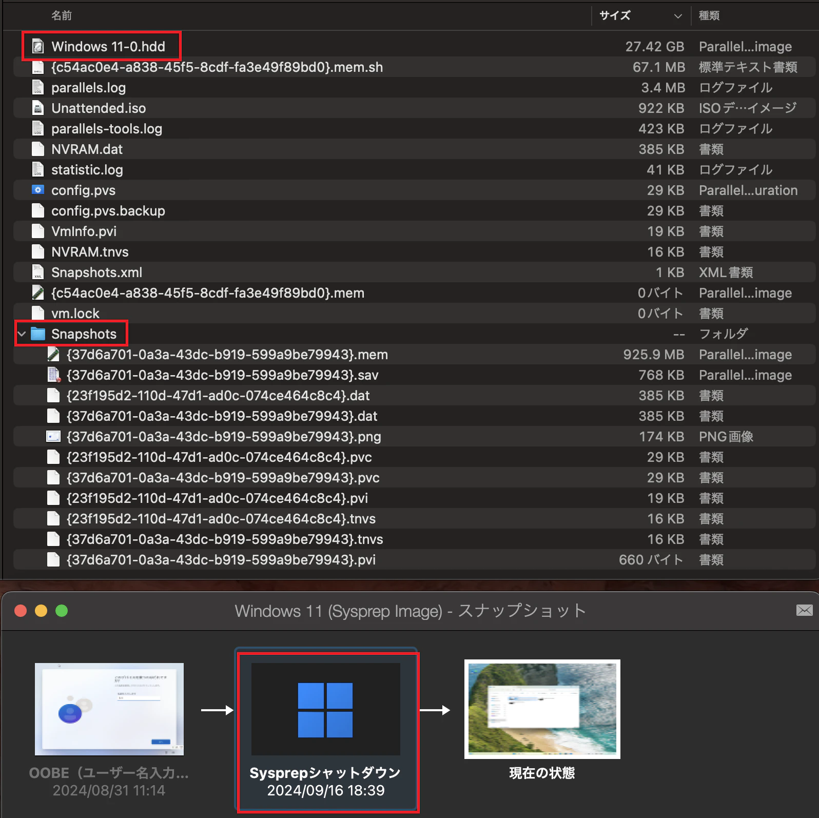The width and height of the screenshot is (819, 818).
Task: Select icon of the {37d6a701...}.tnvs file
Action: tap(53, 539)
